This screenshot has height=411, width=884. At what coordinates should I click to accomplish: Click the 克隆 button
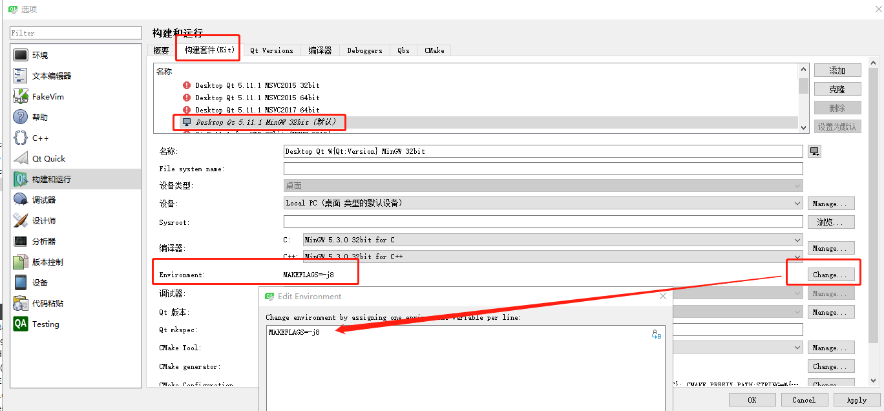pyautogui.click(x=837, y=89)
